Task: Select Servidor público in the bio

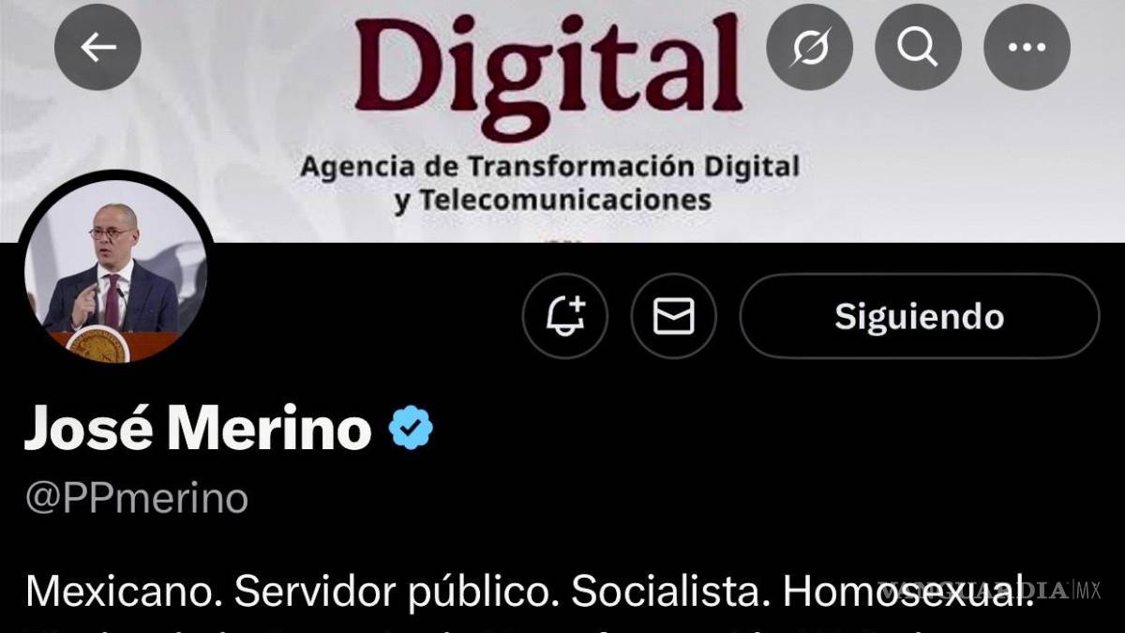Action: [x=397, y=592]
